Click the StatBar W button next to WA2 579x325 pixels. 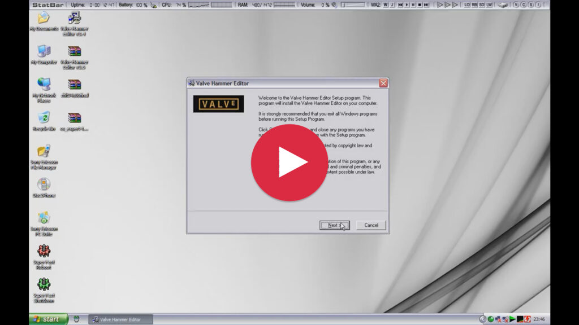click(x=386, y=5)
